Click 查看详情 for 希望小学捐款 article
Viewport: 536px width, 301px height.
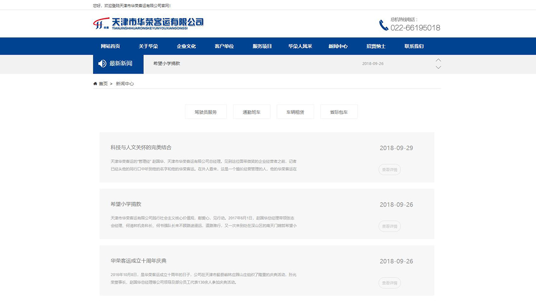tap(389, 226)
